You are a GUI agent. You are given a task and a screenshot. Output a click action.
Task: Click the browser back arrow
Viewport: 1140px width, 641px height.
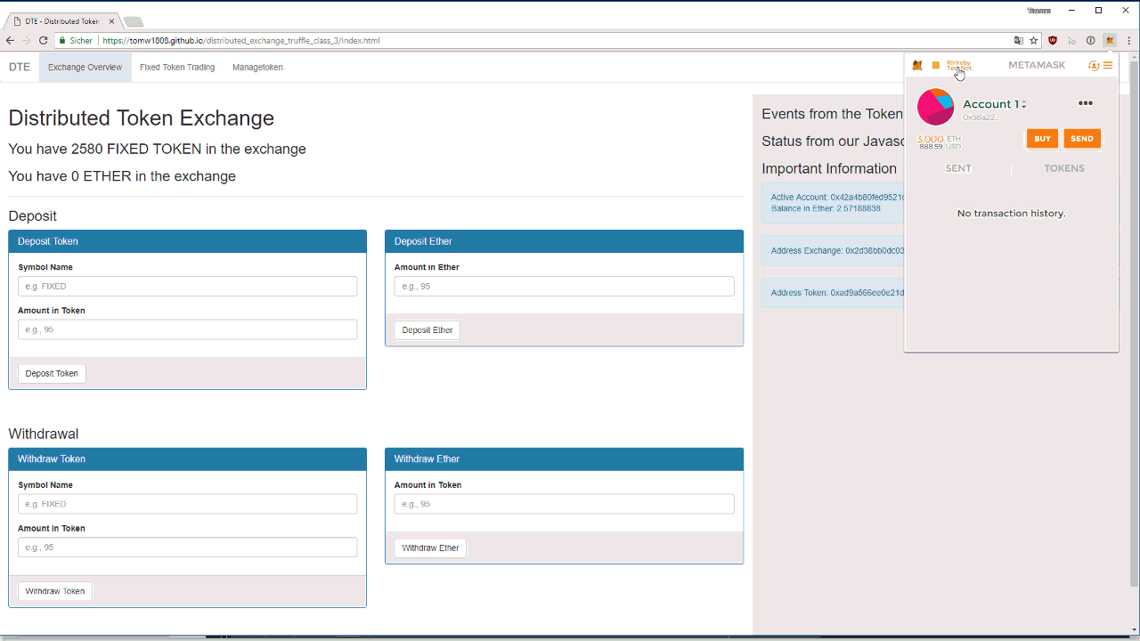pos(10,40)
